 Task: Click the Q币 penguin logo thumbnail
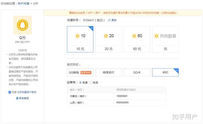[23, 25]
